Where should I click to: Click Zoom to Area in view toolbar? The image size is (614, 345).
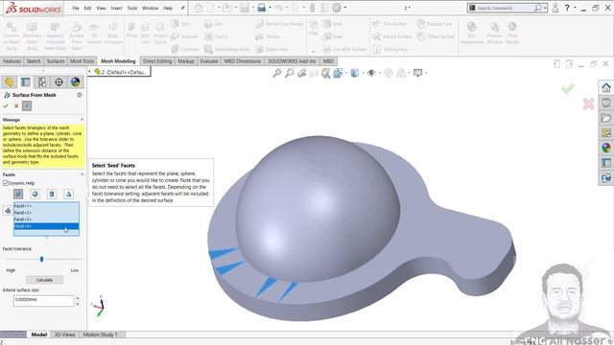[290, 73]
